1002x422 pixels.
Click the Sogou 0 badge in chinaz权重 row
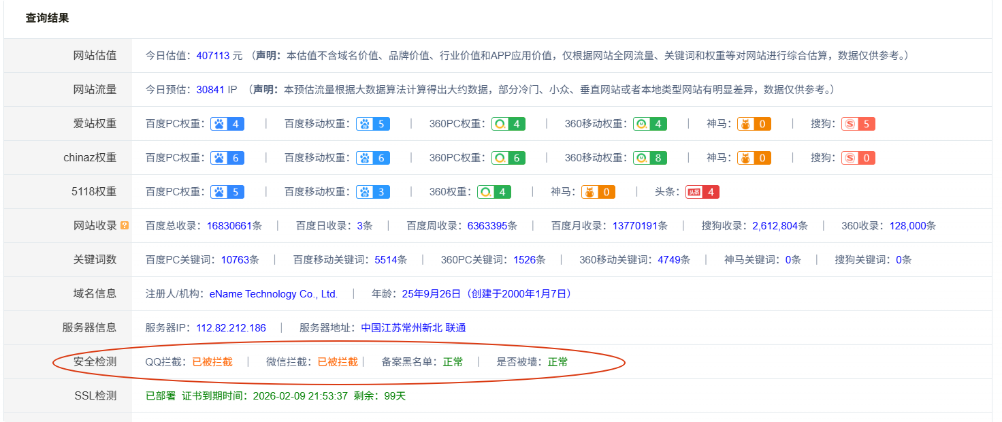(x=857, y=157)
